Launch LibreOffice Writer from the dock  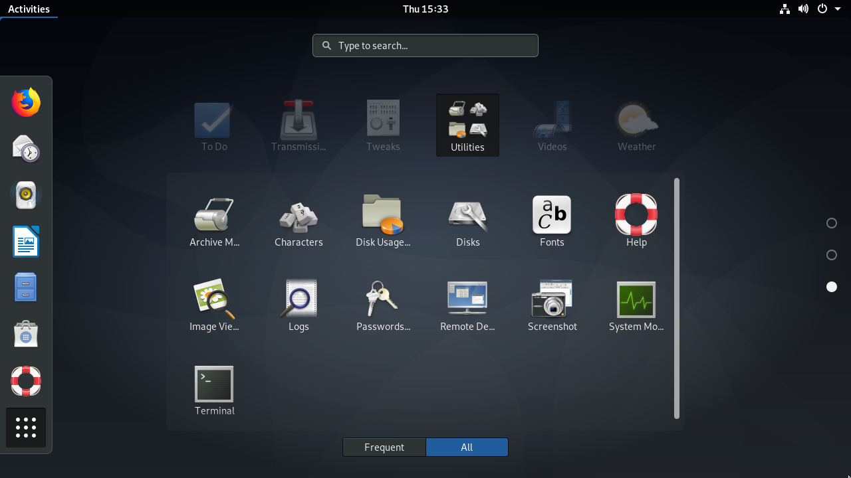click(x=26, y=241)
